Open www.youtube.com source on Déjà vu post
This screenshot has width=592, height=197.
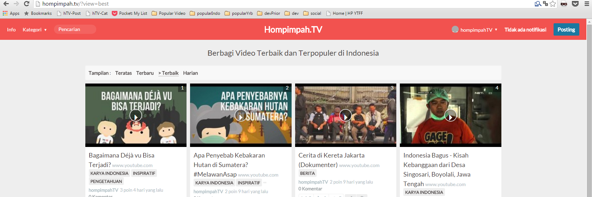click(x=133, y=165)
